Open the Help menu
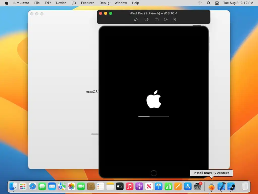Image resolution: width=258 pixels, height=194 pixels. (x=135, y=3)
